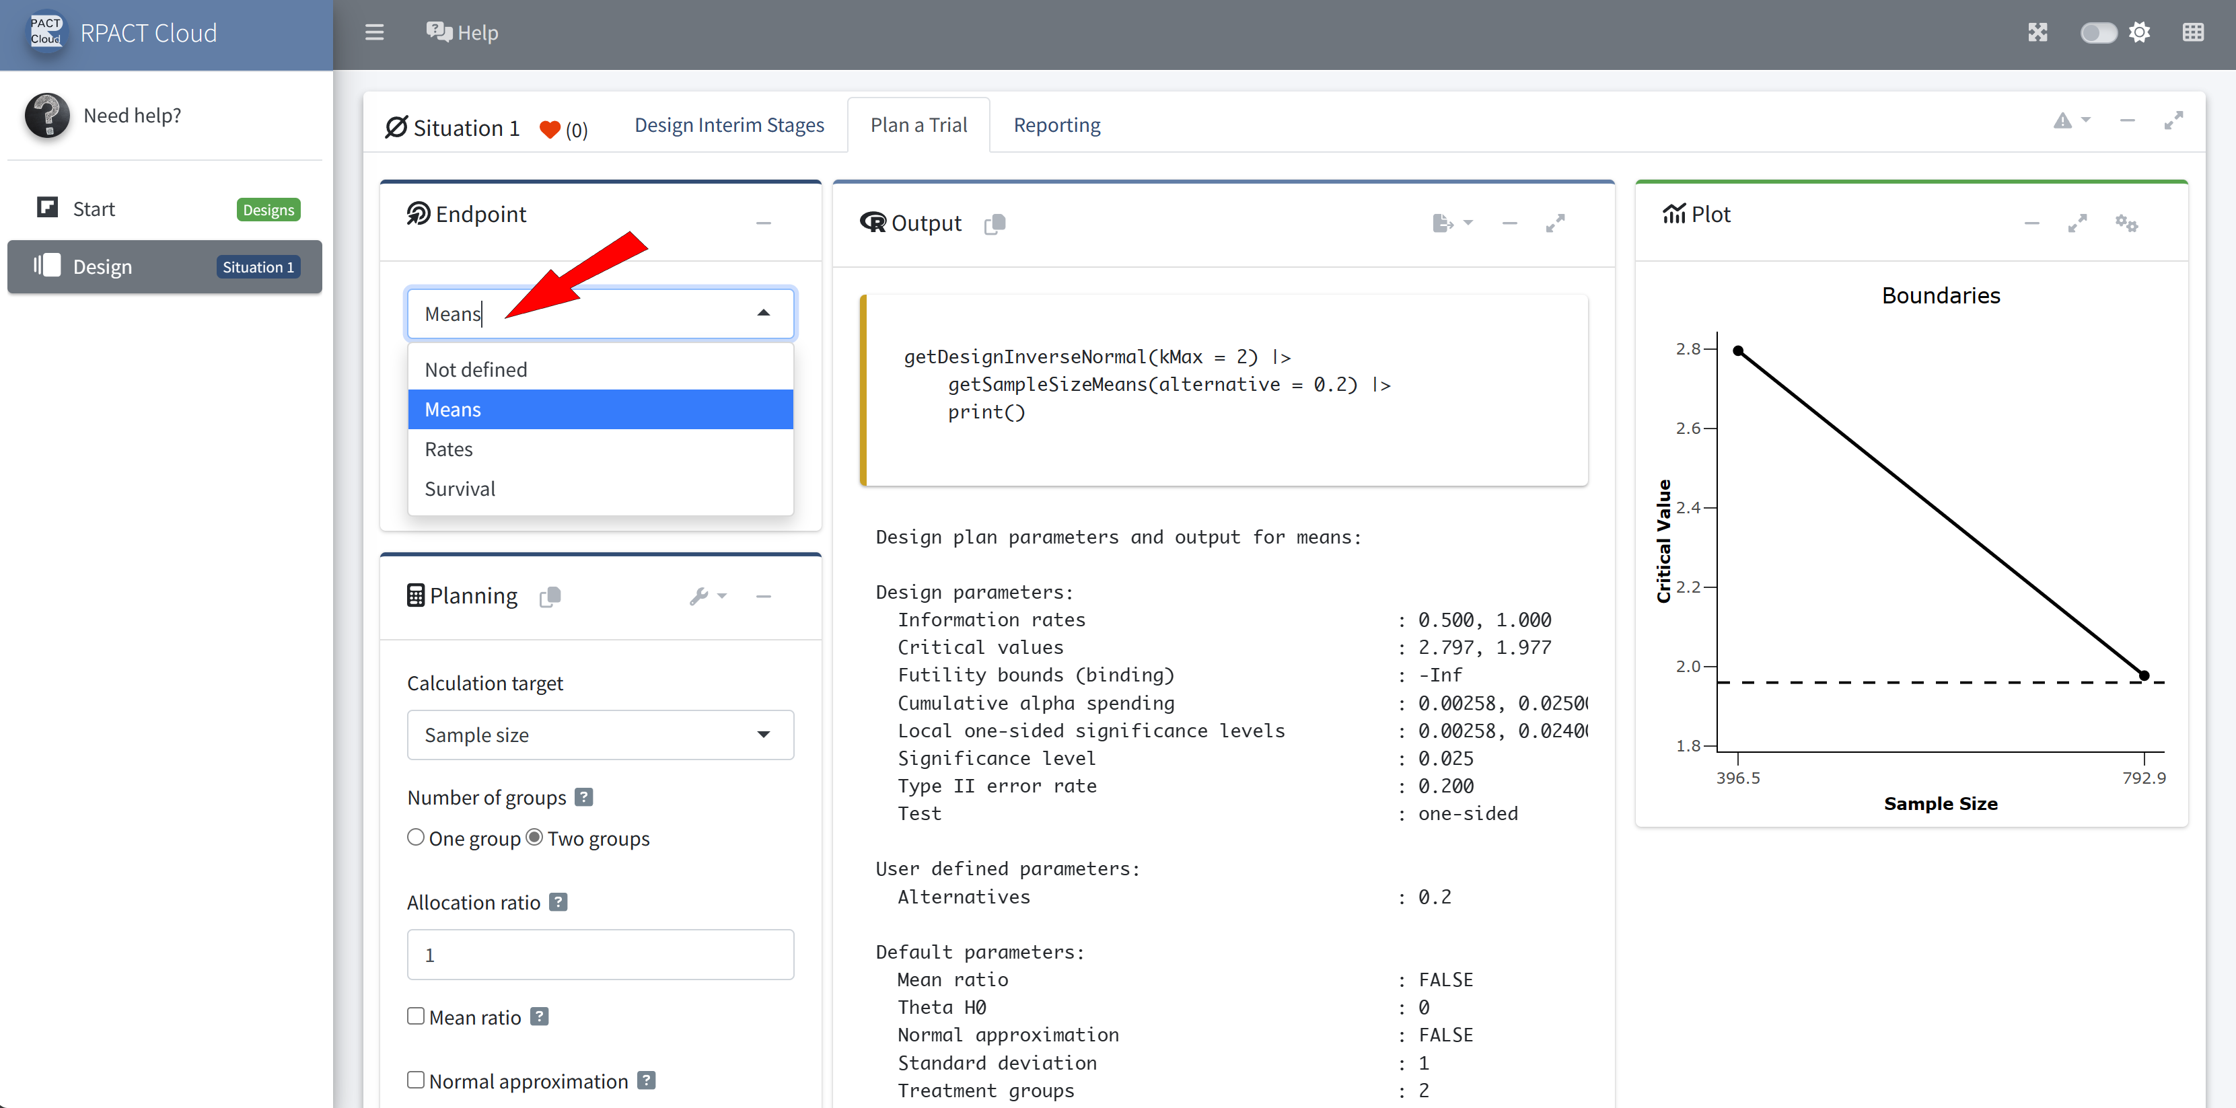This screenshot has width=2236, height=1108.
Task: Open the Reporting tab
Action: (x=1056, y=125)
